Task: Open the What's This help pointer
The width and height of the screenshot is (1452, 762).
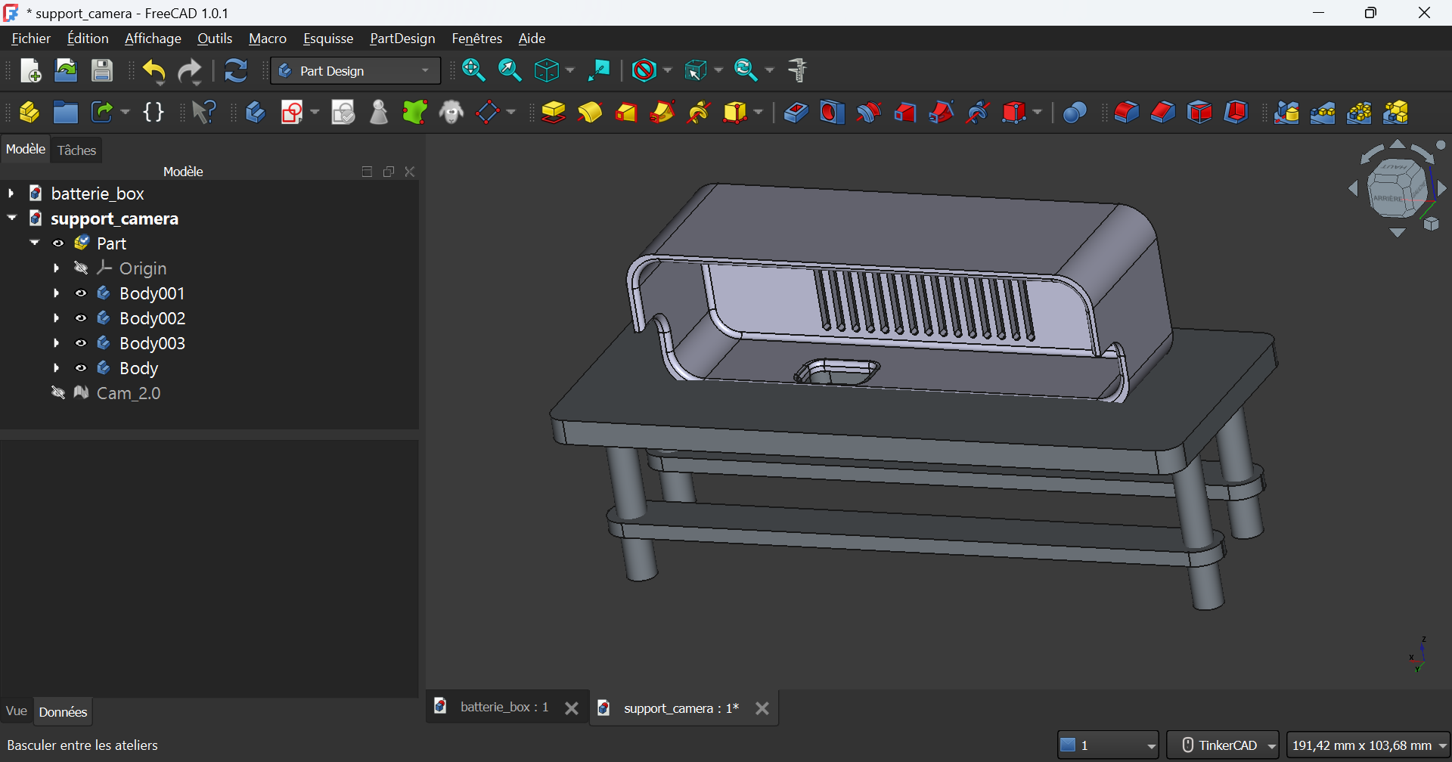Action: coord(204,113)
